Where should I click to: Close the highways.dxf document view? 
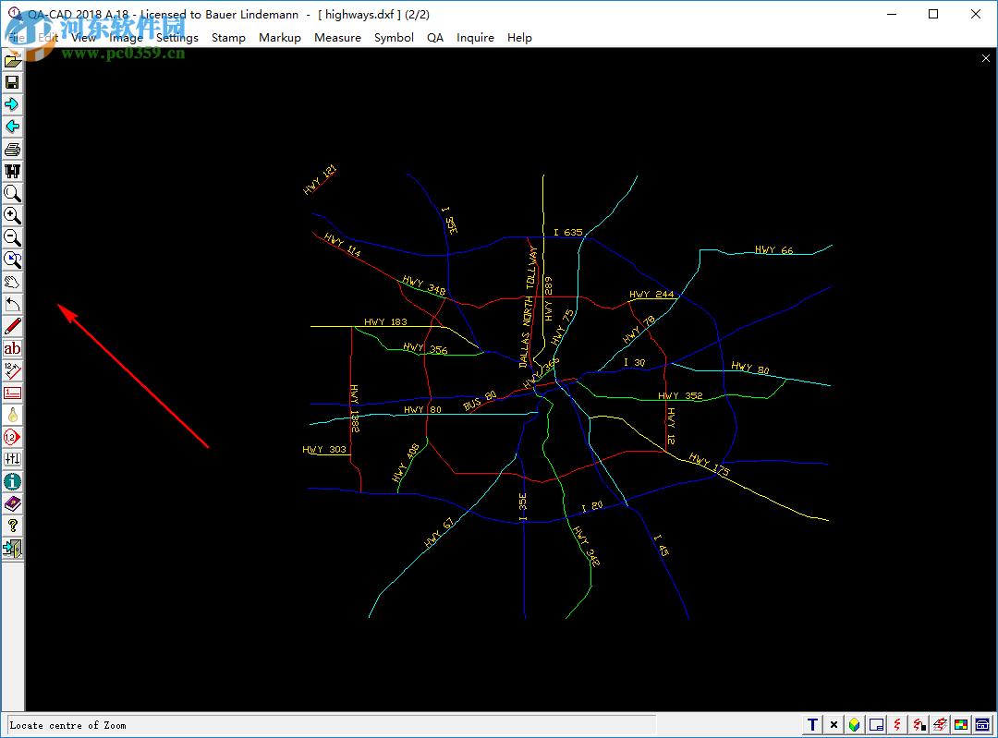click(986, 58)
